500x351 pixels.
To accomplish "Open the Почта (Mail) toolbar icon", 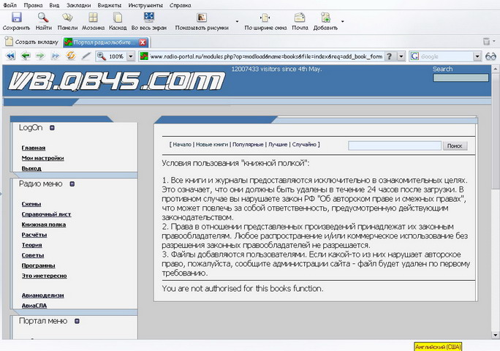I will [x=300, y=18].
